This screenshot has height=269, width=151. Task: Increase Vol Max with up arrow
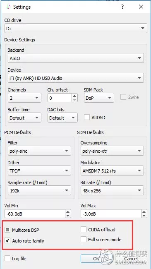tap(144, 212)
